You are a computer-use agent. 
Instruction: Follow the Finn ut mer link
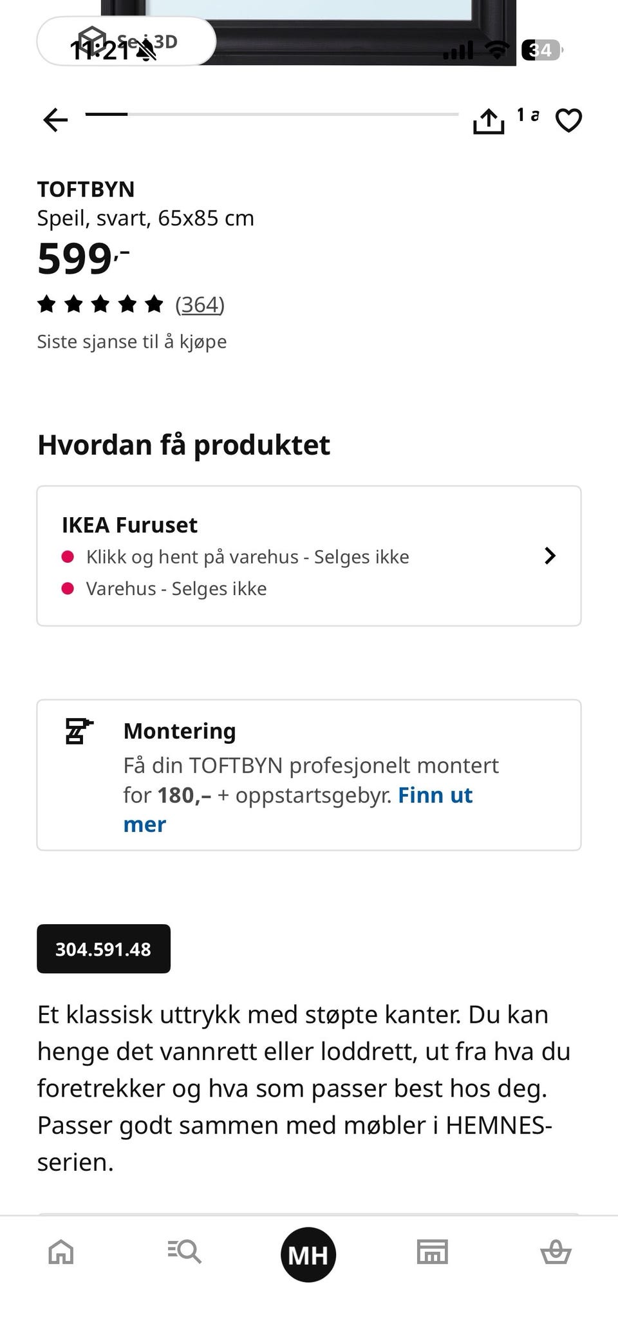(298, 809)
